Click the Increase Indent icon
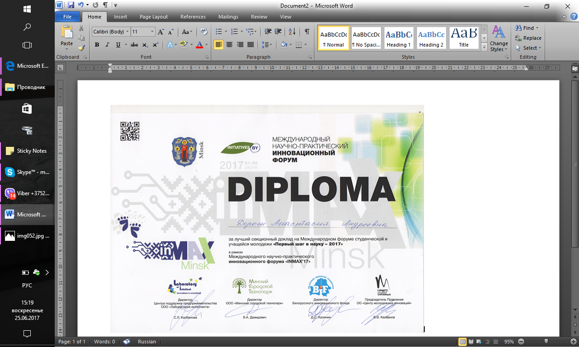The width and height of the screenshot is (579, 347). click(x=278, y=32)
